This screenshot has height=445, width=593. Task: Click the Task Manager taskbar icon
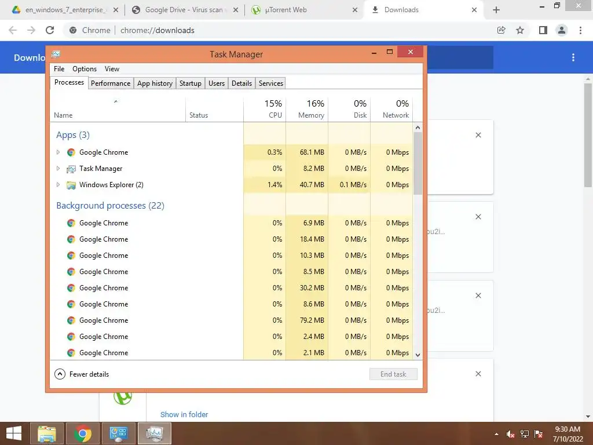pos(154,433)
